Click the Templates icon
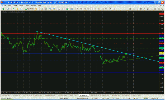165x100 pixels. pos(72,9)
